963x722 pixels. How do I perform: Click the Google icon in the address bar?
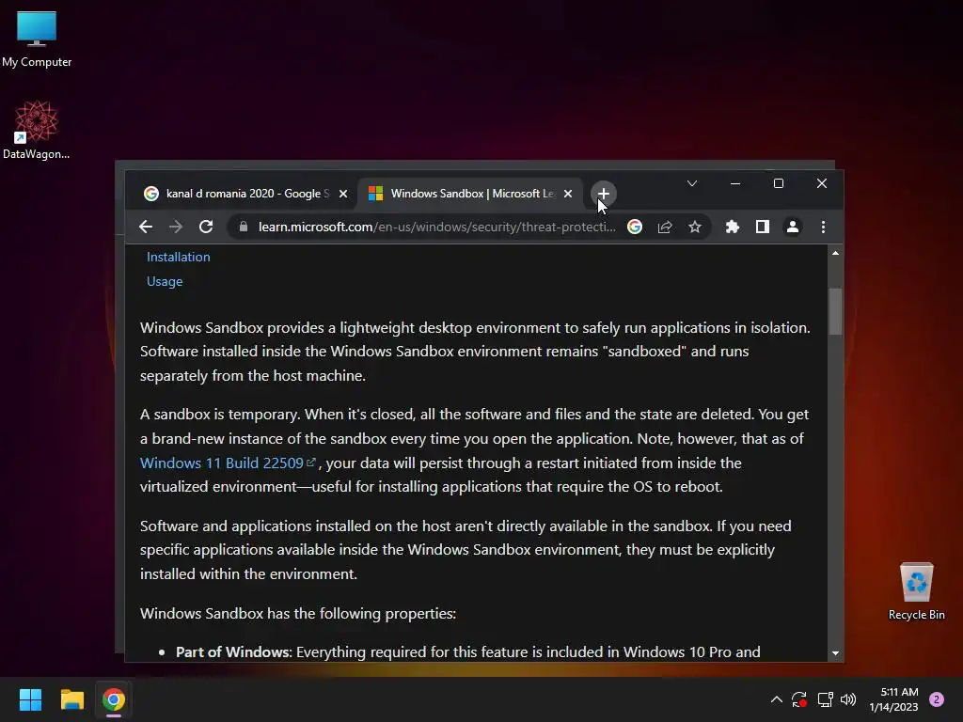pyautogui.click(x=635, y=228)
